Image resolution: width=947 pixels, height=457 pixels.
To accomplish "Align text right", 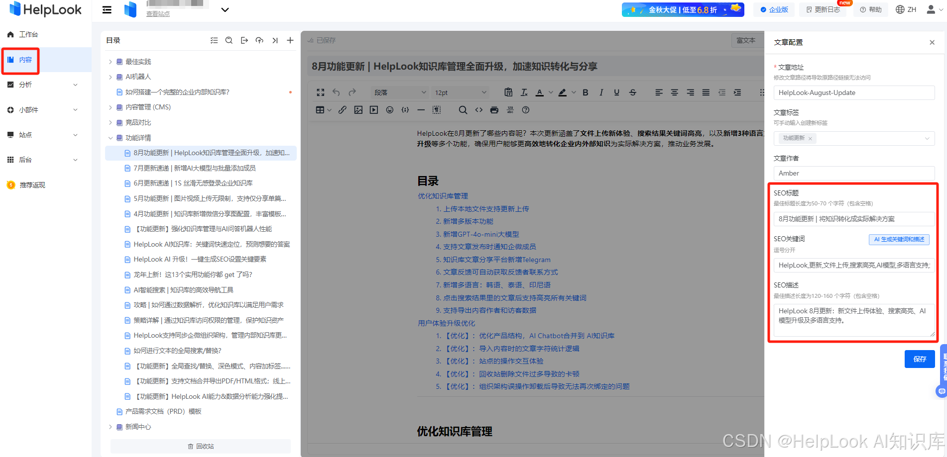I will pyautogui.click(x=691, y=92).
